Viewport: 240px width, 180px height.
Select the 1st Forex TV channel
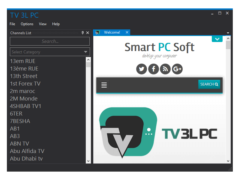pyautogui.click(x=25, y=84)
